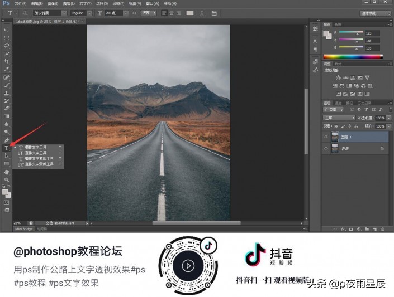Image resolution: width=394 pixels, height=297 pixels.
Task: Add Color Balance adjustment
Action: [342, 86]
